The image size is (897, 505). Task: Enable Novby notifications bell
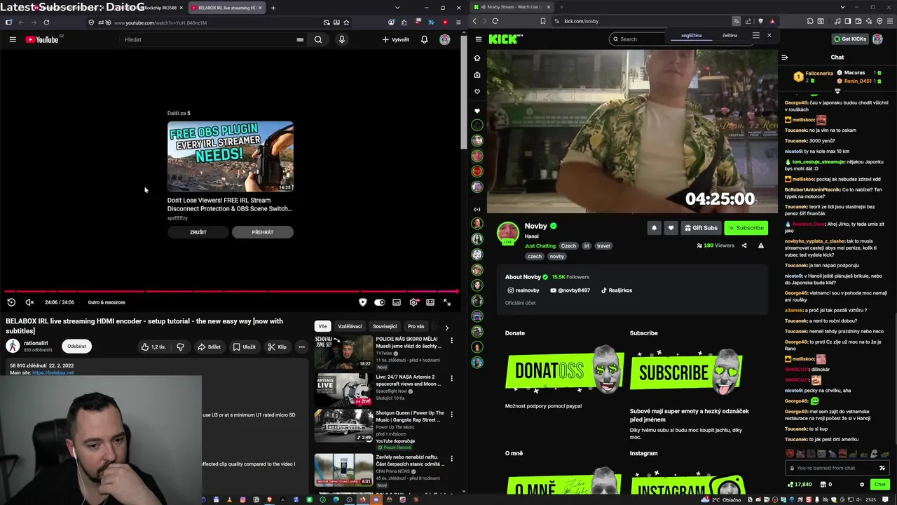tap(654, 227)
